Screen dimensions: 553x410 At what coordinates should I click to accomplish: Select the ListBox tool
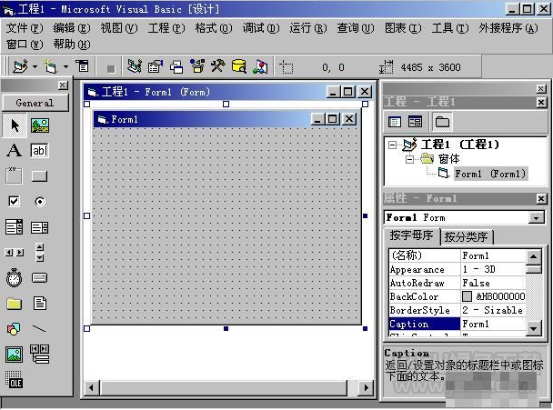point(39,228)
